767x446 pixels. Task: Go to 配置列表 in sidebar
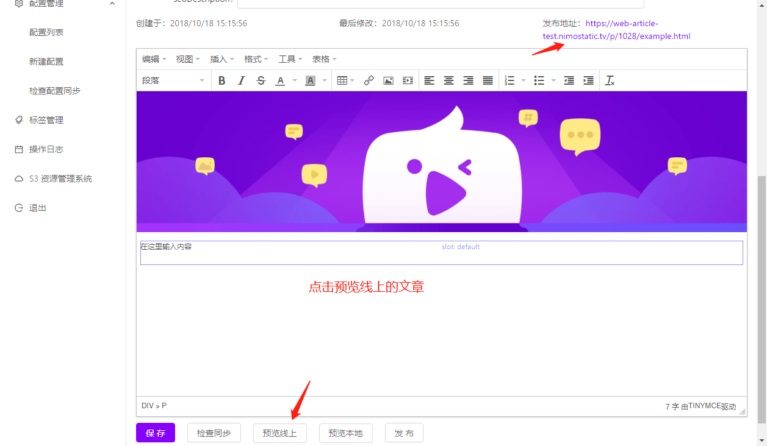(x=46, y=32)
